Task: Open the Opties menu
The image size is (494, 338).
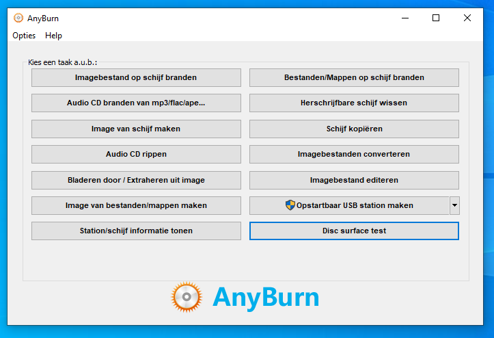Action: click(24, 36)
